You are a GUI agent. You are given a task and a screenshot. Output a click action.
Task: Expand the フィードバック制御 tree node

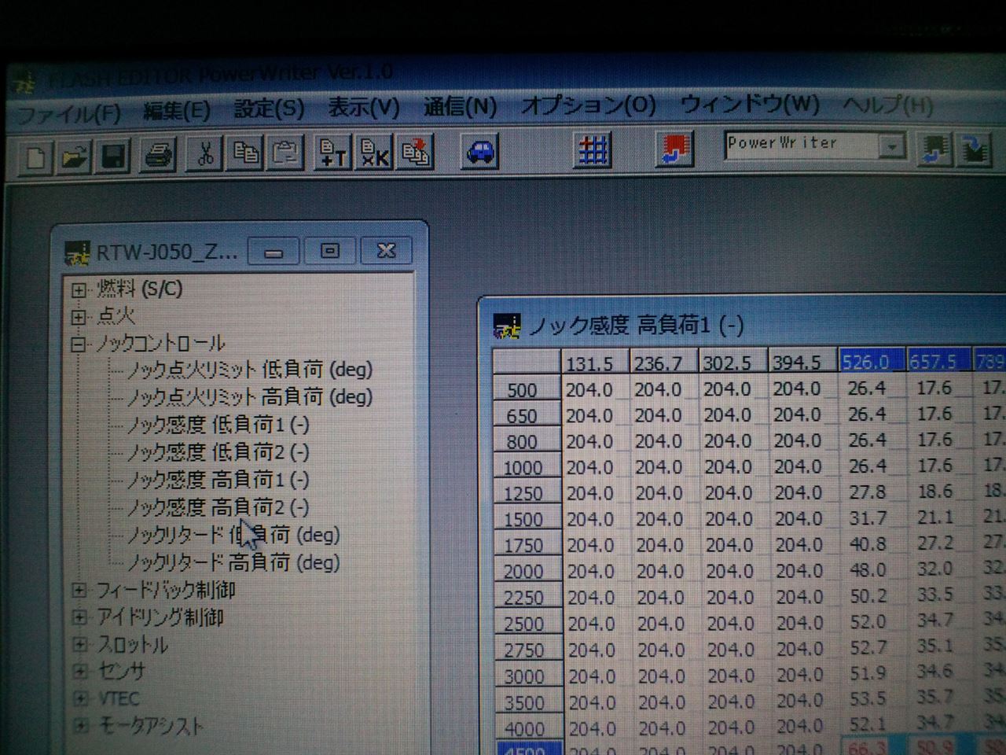click(x=79, y=590)
